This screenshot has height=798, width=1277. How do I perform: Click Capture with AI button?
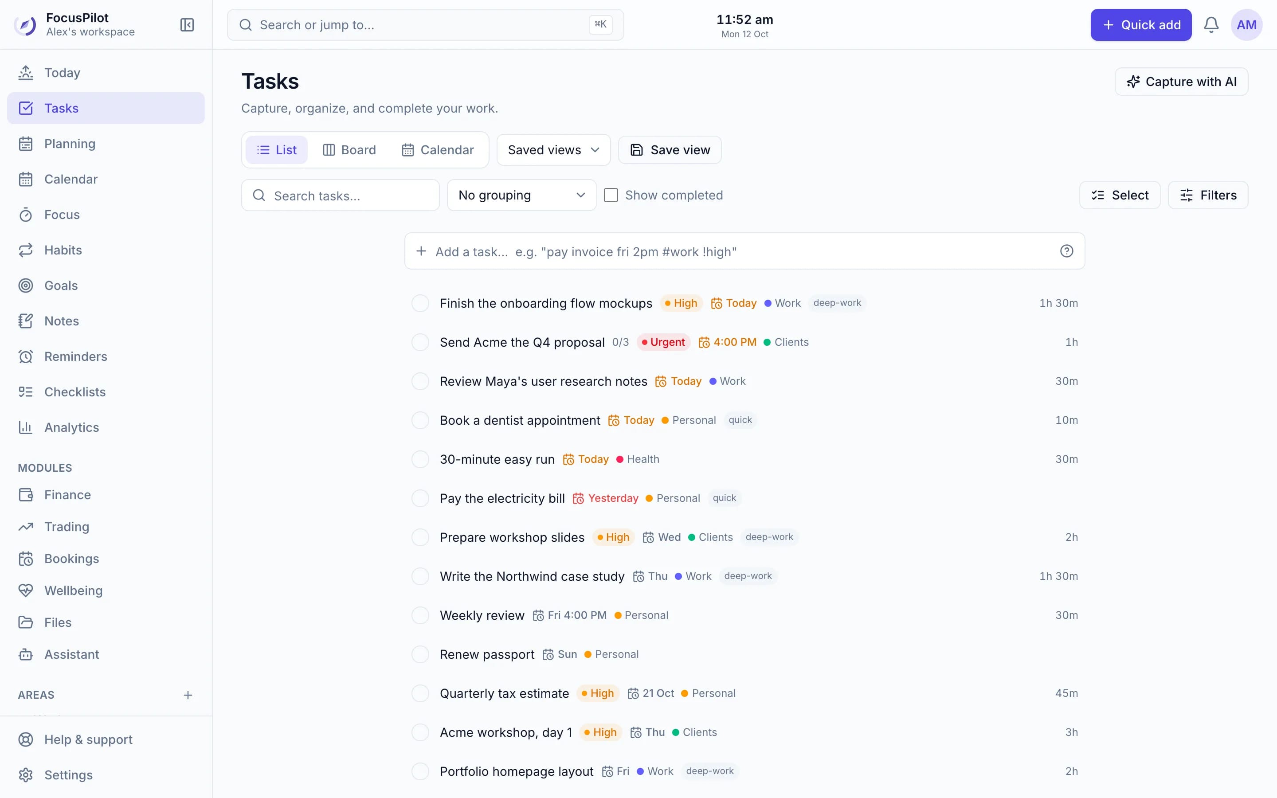[x=1181, y=82]
